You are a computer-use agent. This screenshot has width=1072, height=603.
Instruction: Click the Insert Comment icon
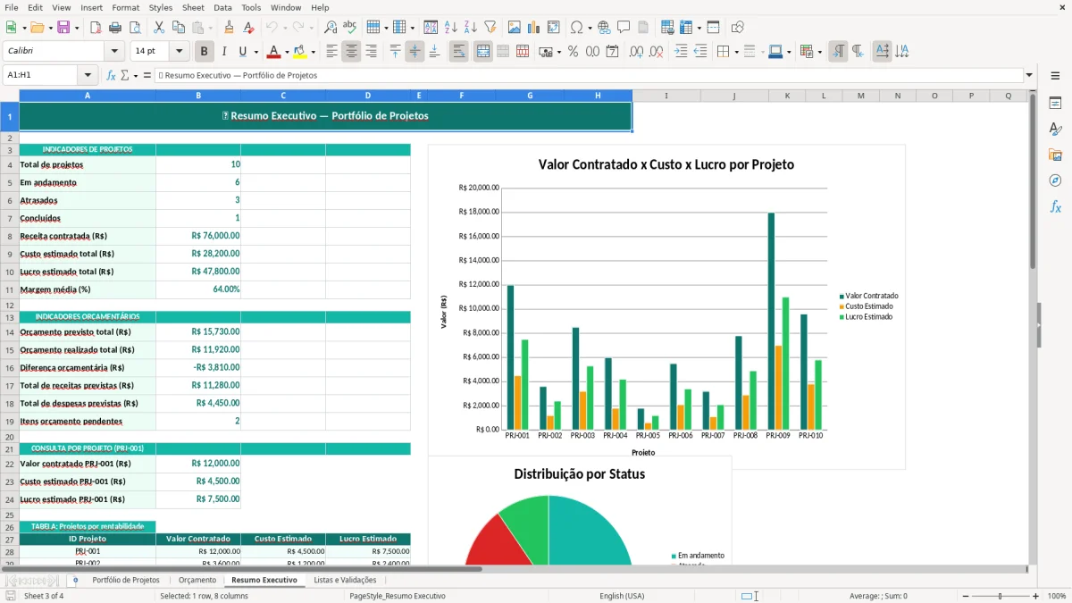(x=624, y=28)
